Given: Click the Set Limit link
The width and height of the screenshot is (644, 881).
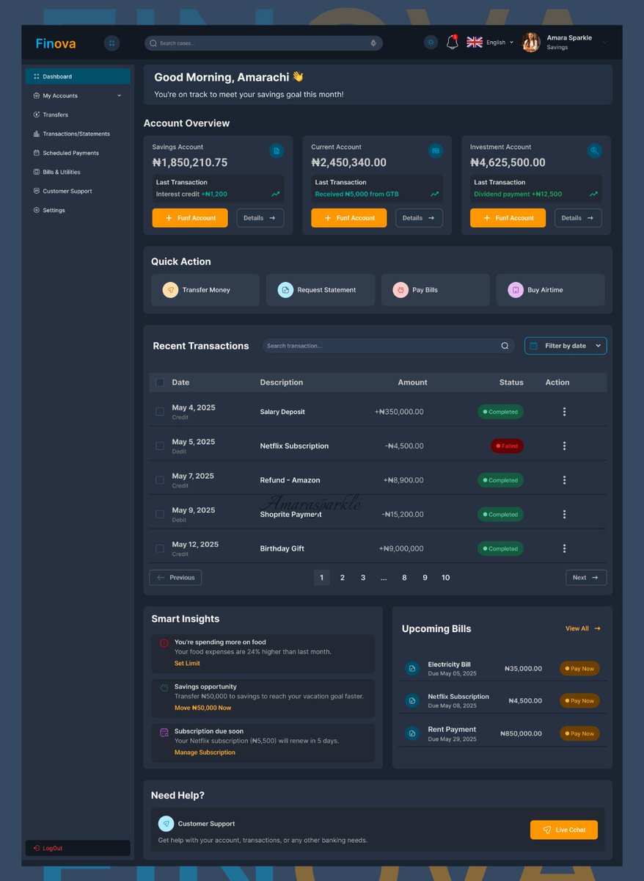Looking at the screenshot, I should coord(187,663).
